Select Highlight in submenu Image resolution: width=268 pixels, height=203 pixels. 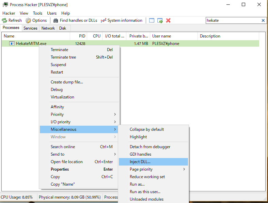[153, 137]
